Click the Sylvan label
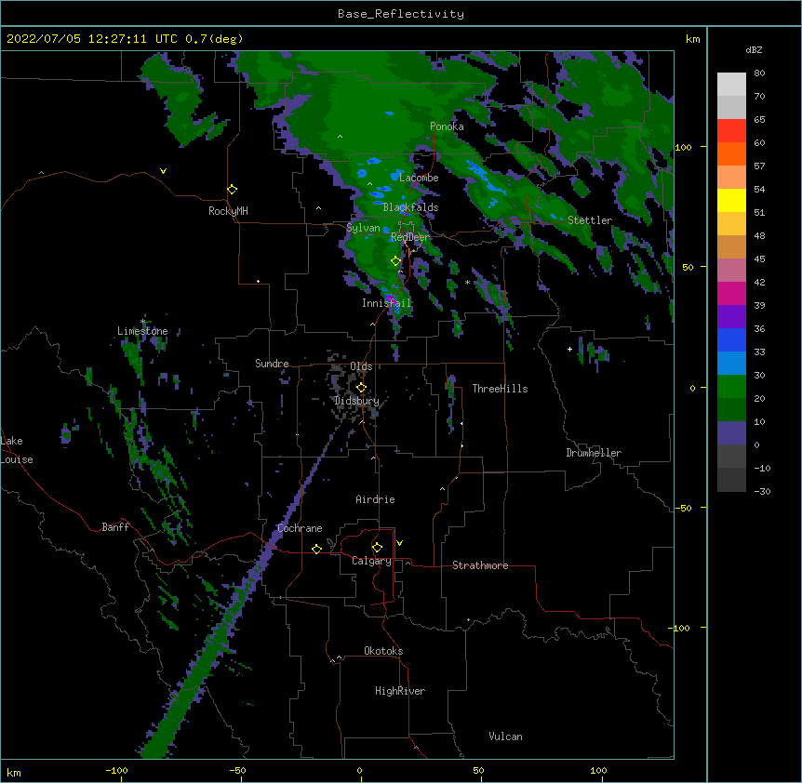Viewport: 802px width, 783px height. point(363,228)
